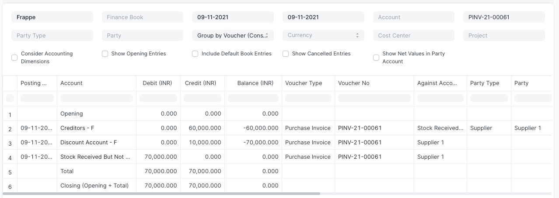The height and width of the screenshot is (198, 559).
Task: Open PINV-21-00061 in the Creditors row
Action: [360, 128]
